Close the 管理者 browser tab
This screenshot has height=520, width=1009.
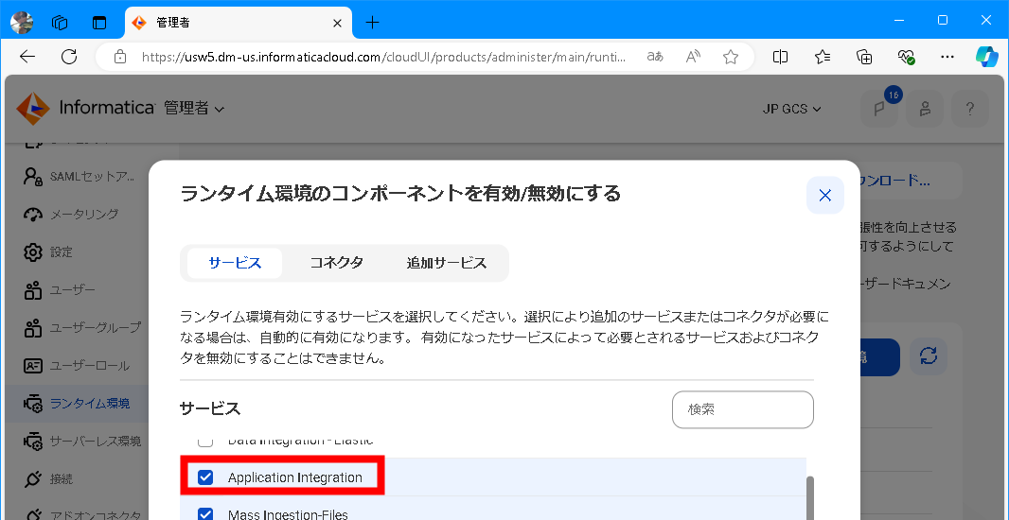[337, 23]
